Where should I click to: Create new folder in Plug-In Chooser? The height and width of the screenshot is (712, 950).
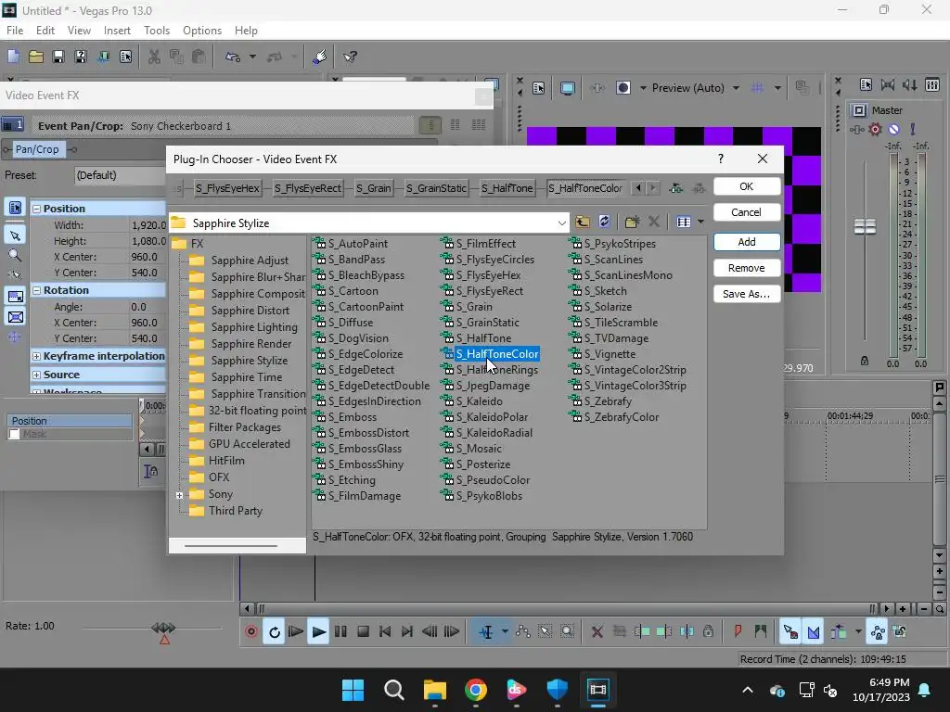pyautogui.click(x=632, y=222)
